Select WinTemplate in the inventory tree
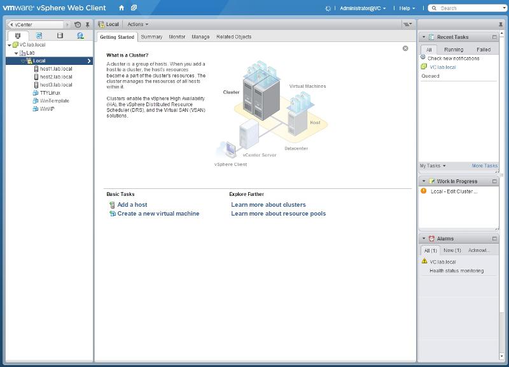 [55, 101]
